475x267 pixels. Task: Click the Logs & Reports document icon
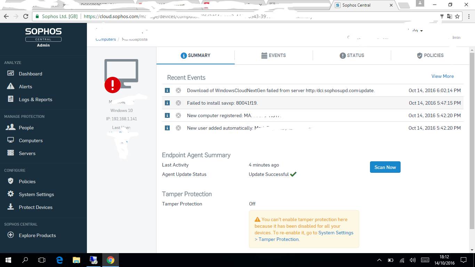pos(11,99)
